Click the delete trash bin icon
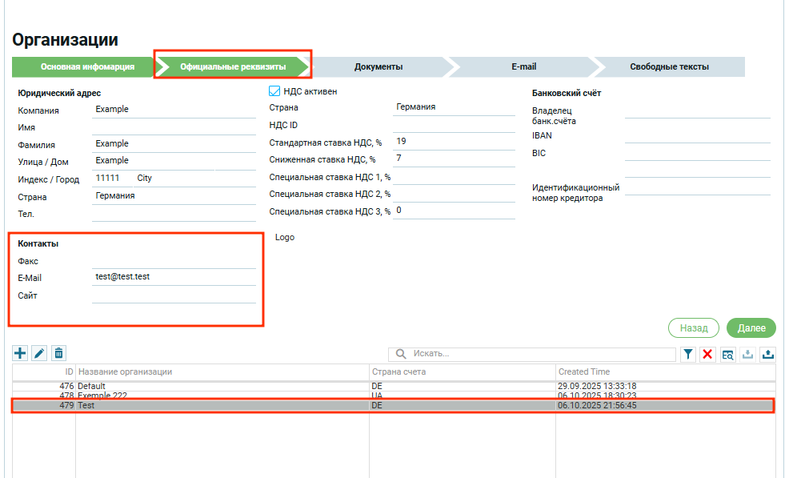Image resolution: width=785 pixels, height=478 pixels. coord(58,353)
